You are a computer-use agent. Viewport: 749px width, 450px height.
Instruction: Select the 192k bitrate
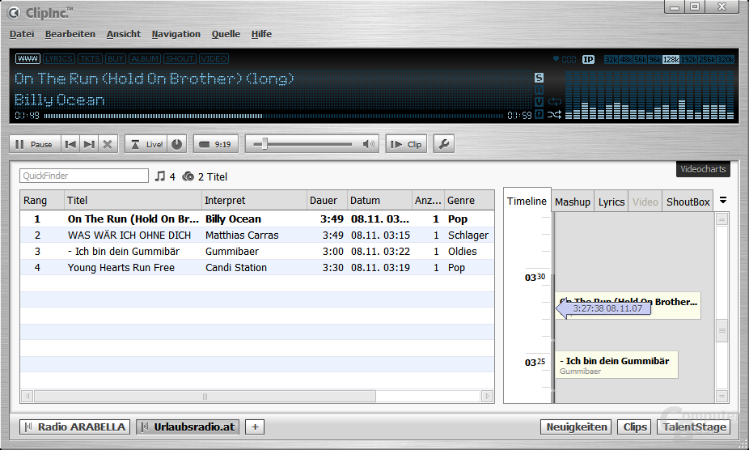[x=688, y=59]
